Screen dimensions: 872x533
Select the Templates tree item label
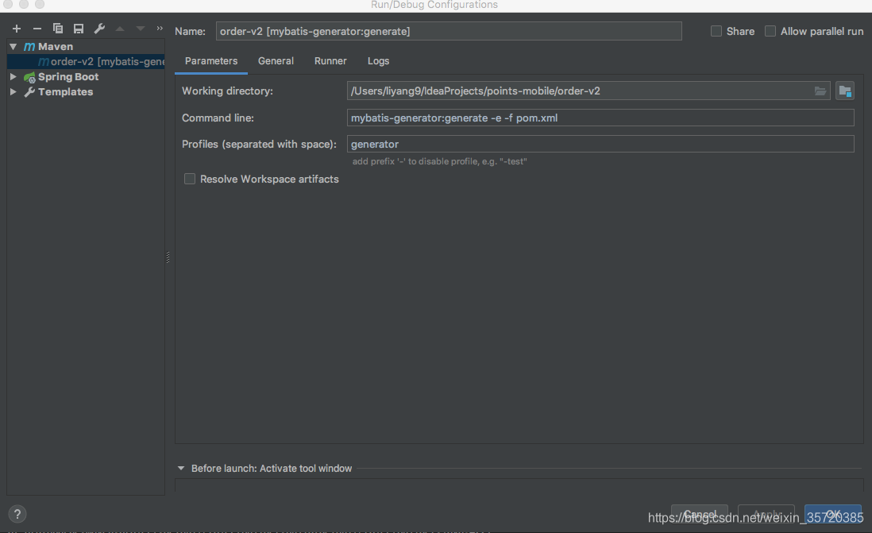(x=66, y=92)
